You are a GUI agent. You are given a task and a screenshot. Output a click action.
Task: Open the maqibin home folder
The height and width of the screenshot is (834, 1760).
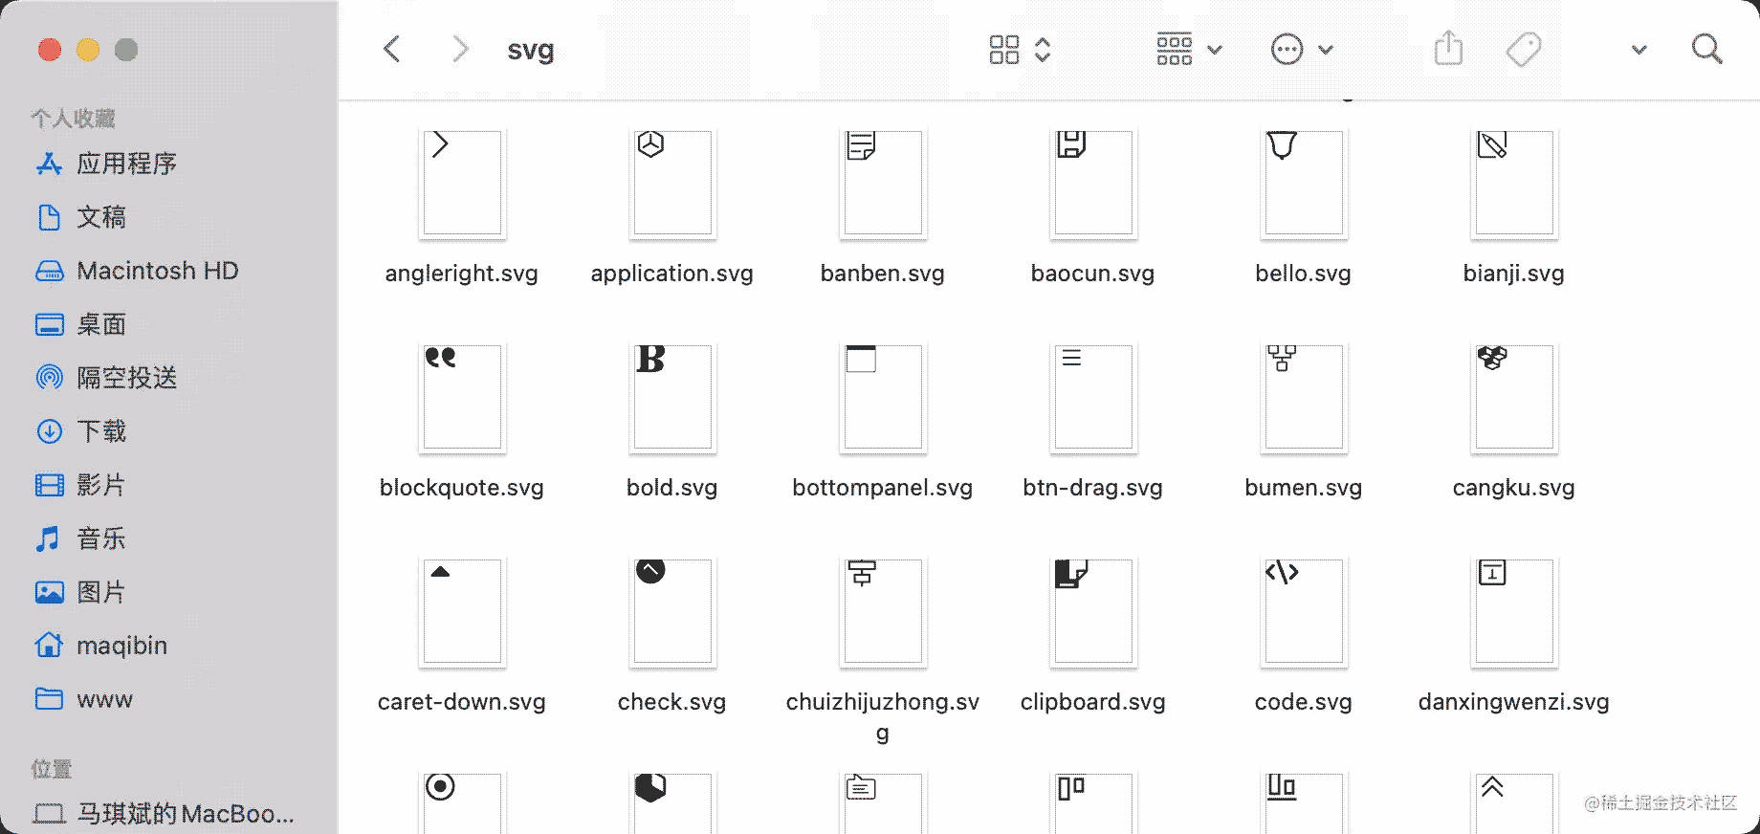tap(121, 646)
